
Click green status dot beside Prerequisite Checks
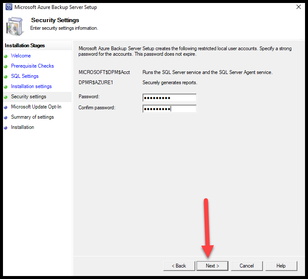click(x=6, y=66)
